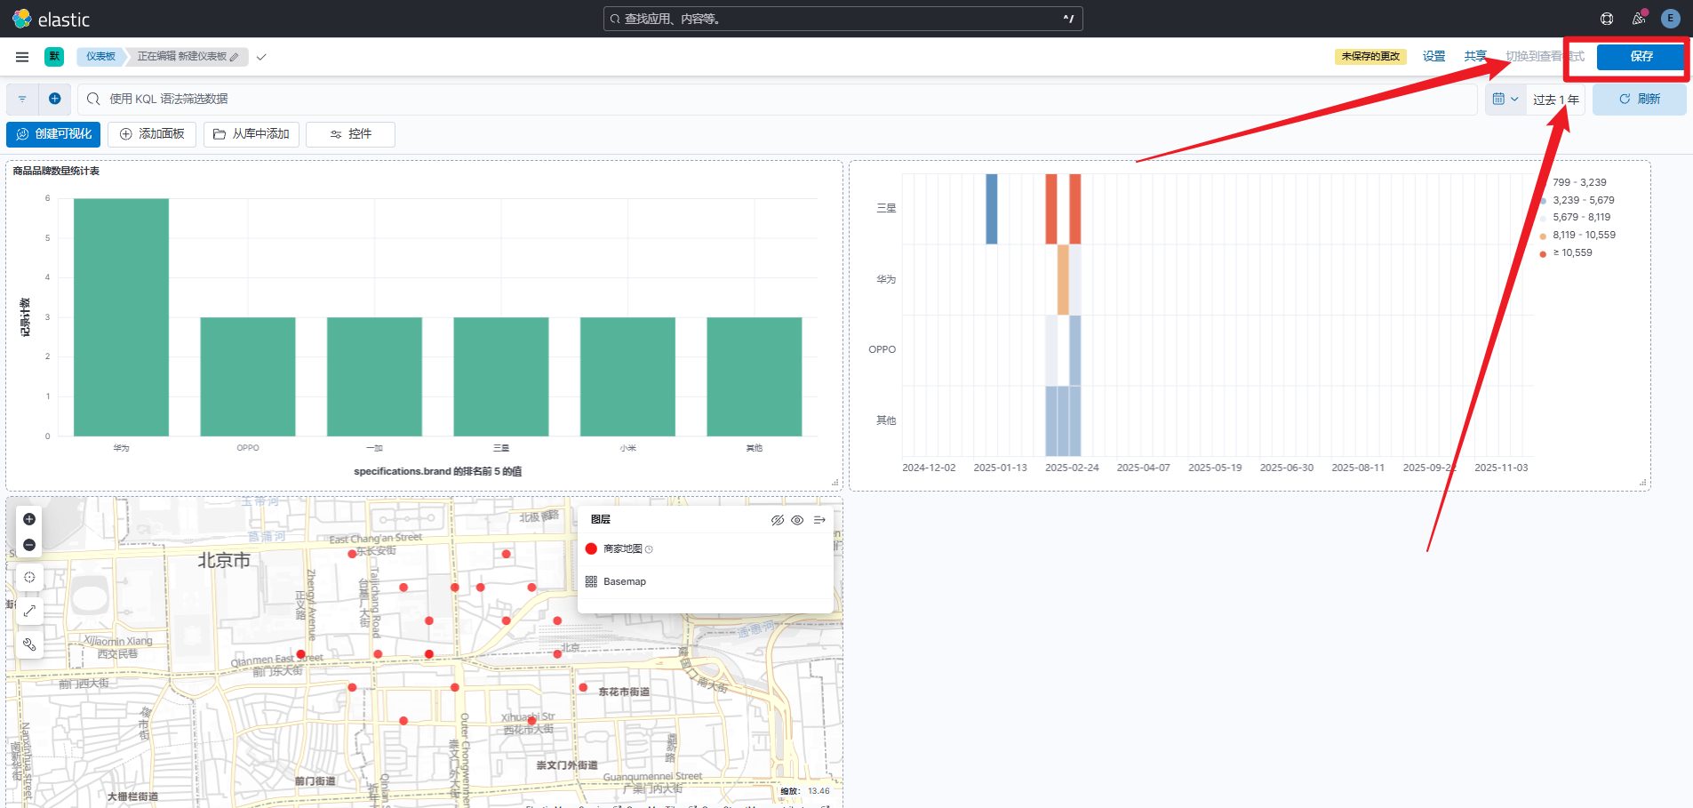Open the saved filter menu icon

pyautogui.click(x=22, y=99)
